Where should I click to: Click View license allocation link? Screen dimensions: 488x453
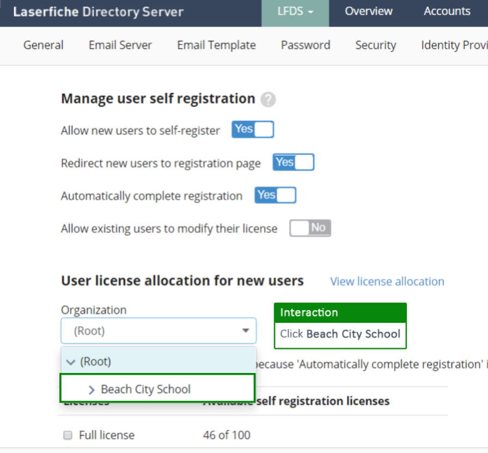pyautogui.click(x=387, y=281)
